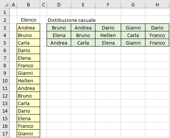Click the Distibuzione casuale title cell
Screen dimensions: 170x138
(72, 20)
